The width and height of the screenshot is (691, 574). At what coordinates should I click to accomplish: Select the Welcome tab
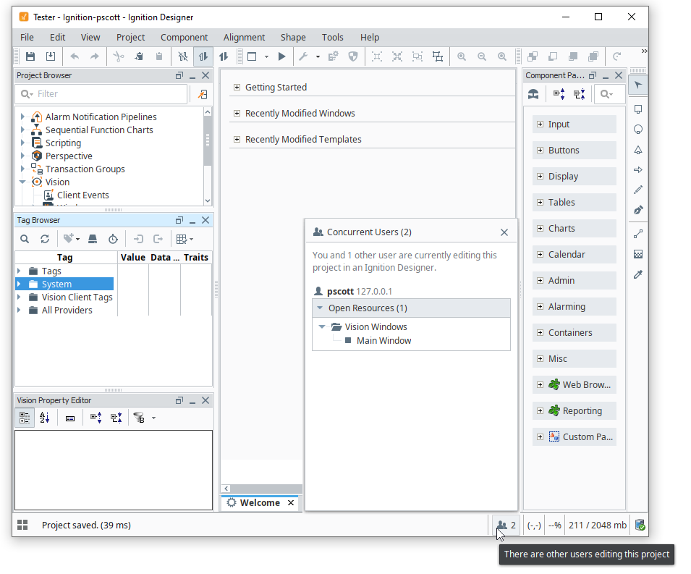pyautogui.click(x=260, y=502)
